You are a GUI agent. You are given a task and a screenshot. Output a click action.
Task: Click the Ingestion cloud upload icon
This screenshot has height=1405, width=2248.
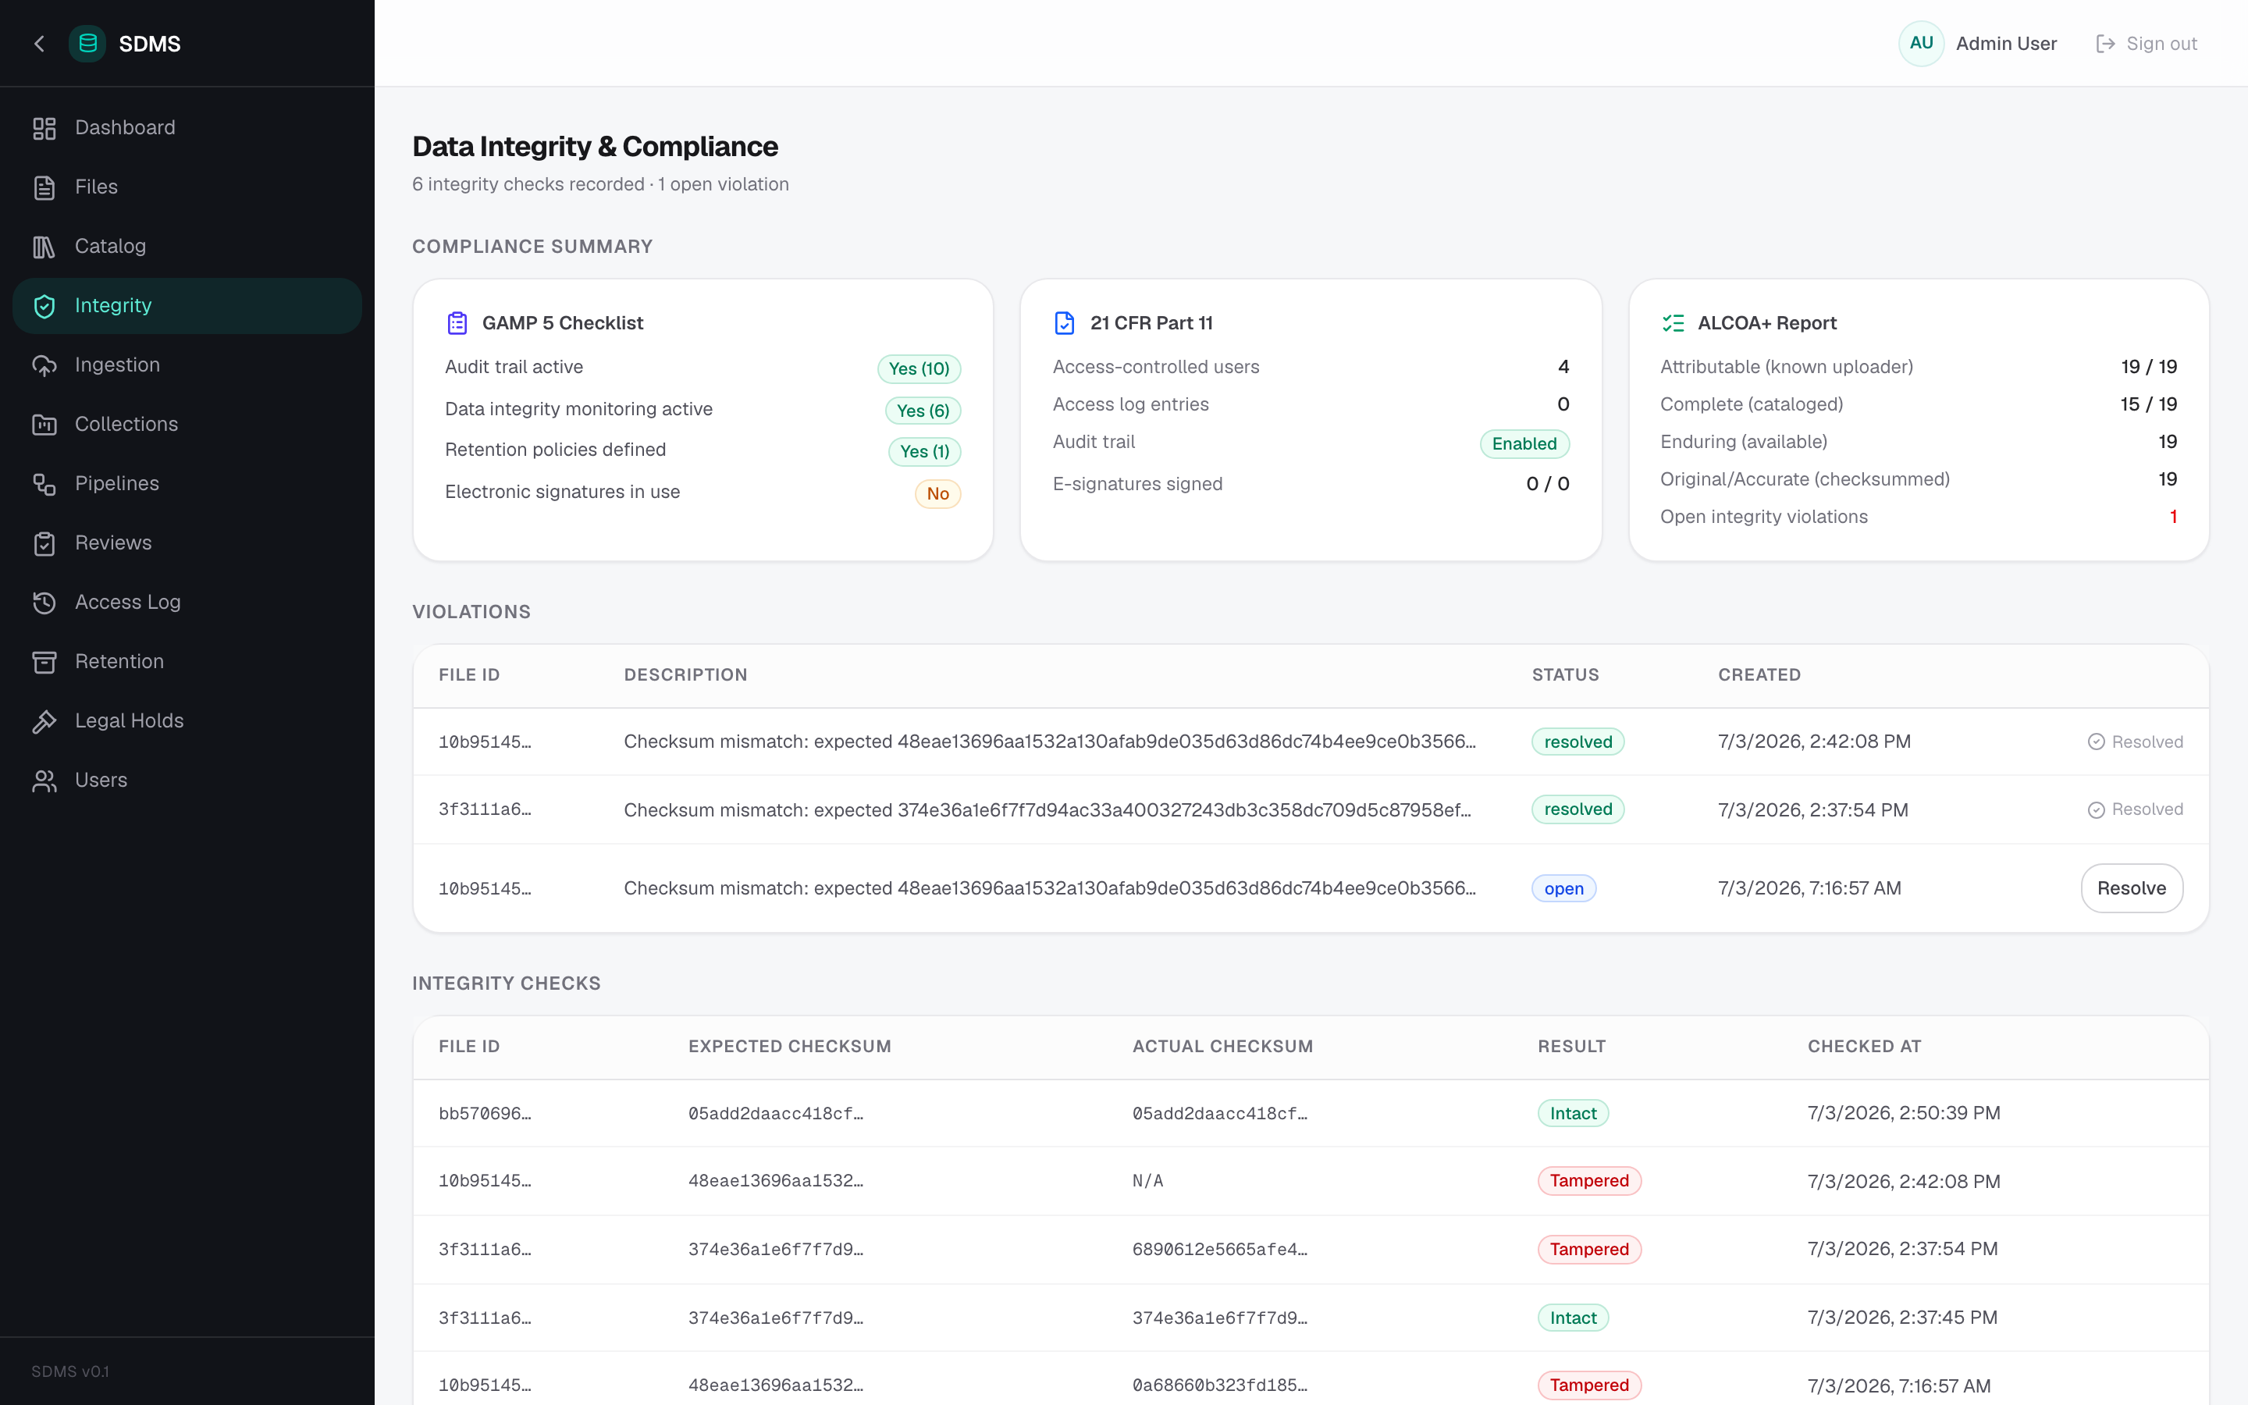point(44,365)
